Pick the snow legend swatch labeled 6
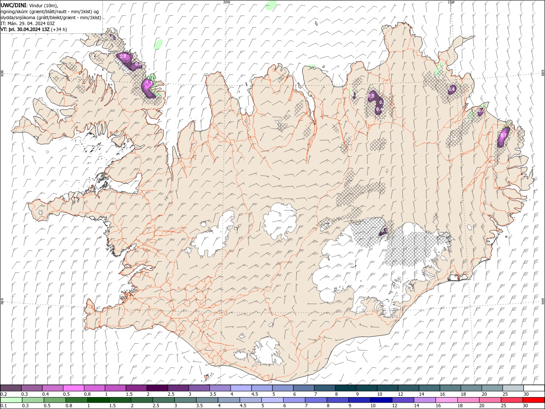 304,388
